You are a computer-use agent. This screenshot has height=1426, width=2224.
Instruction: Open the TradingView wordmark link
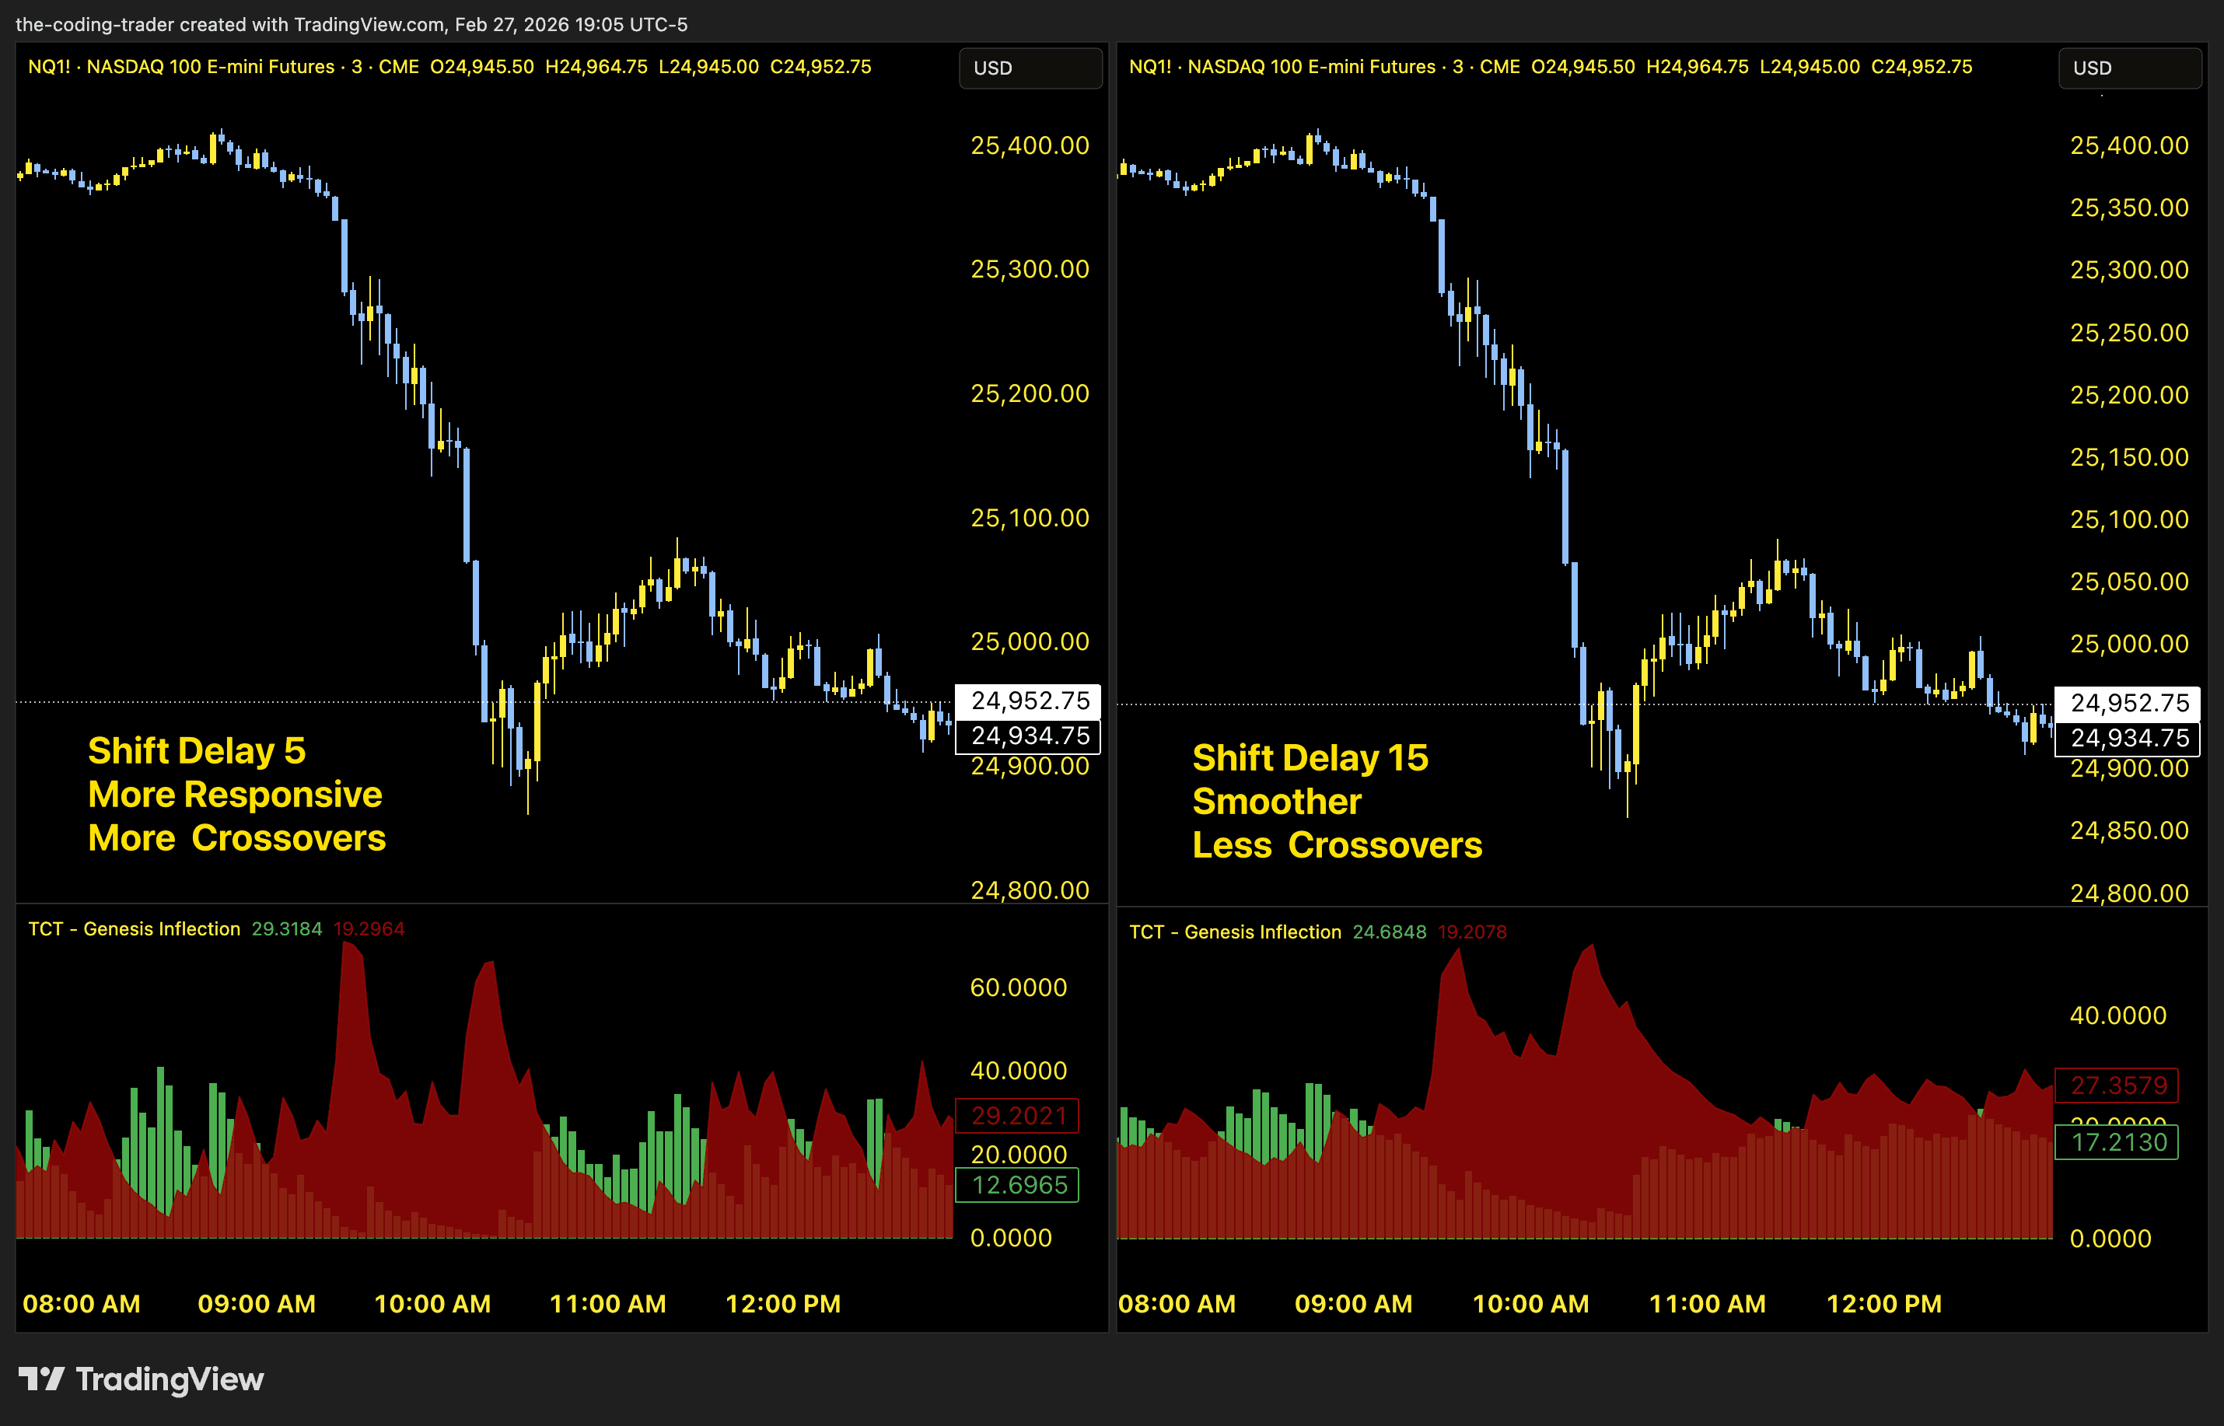tap(170, 1379)
